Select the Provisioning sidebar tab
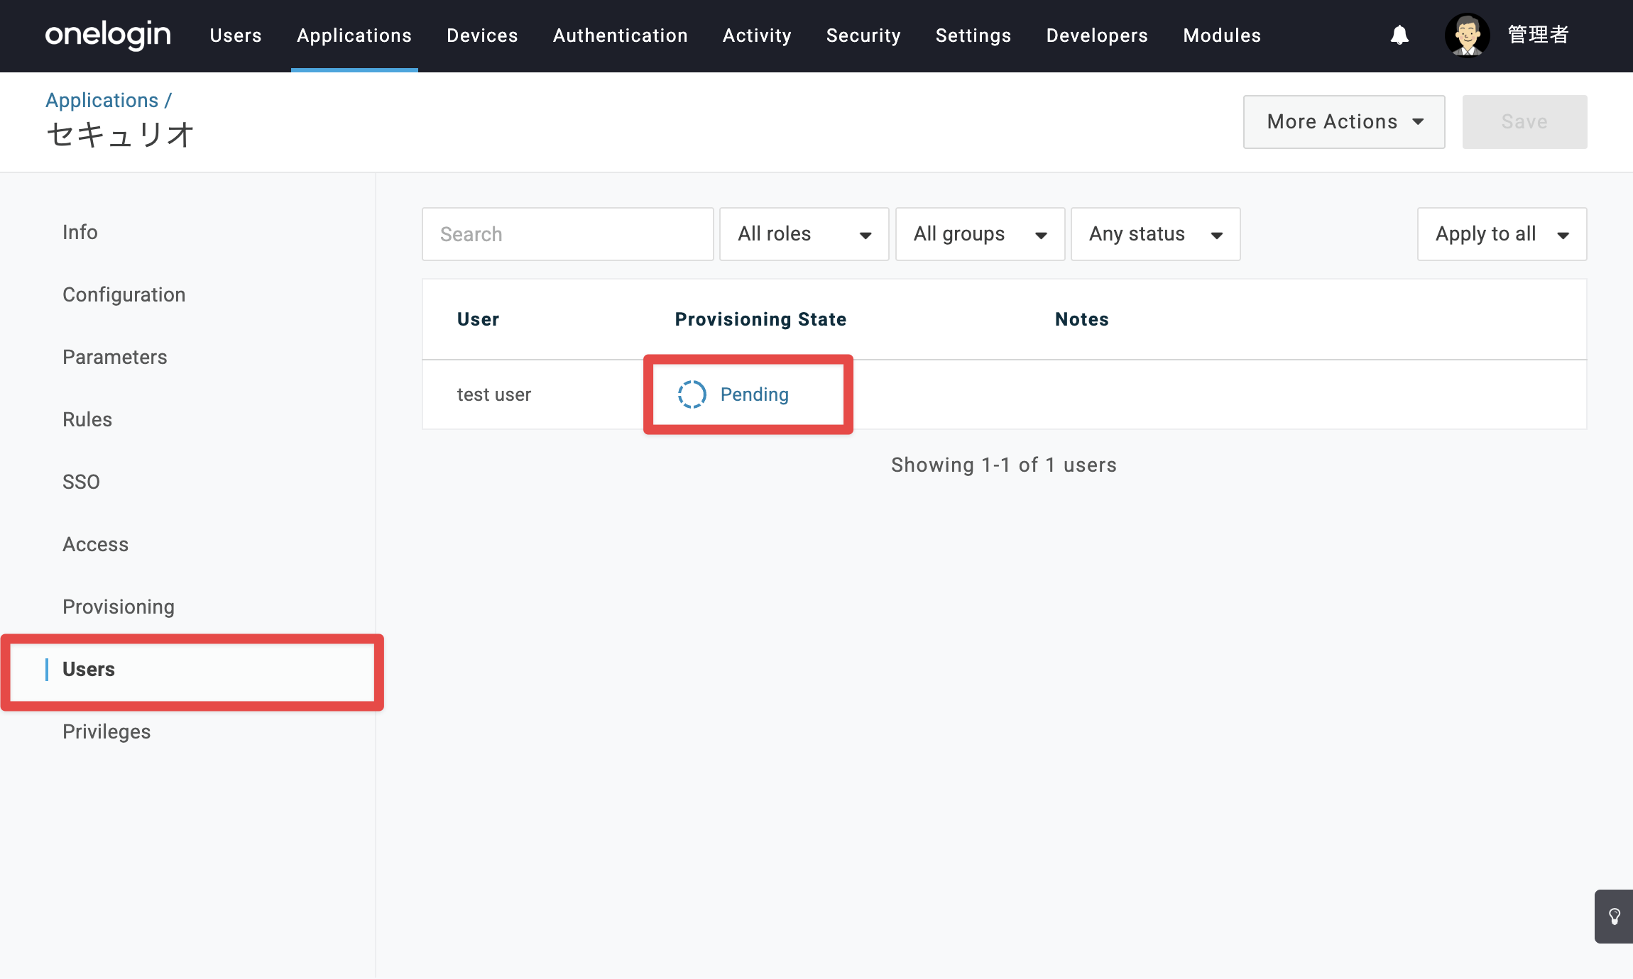The image size is (1633, 979). (119, 607)
